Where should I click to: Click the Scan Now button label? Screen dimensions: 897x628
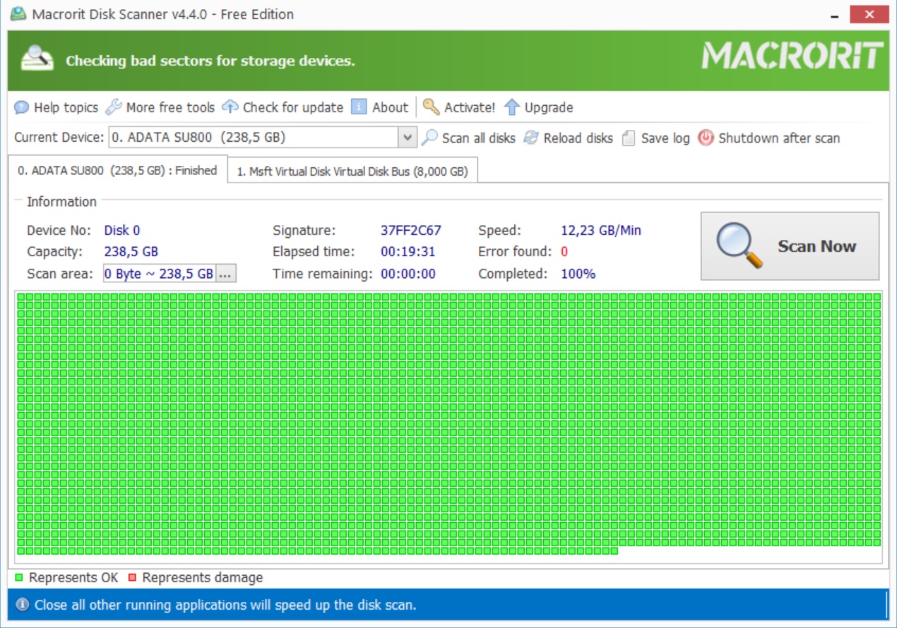[816, 246]
